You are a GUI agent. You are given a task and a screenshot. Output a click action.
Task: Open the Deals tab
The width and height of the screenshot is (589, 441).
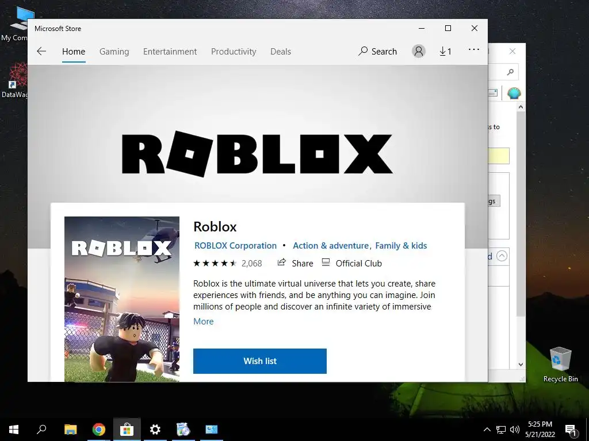(281, 51)
